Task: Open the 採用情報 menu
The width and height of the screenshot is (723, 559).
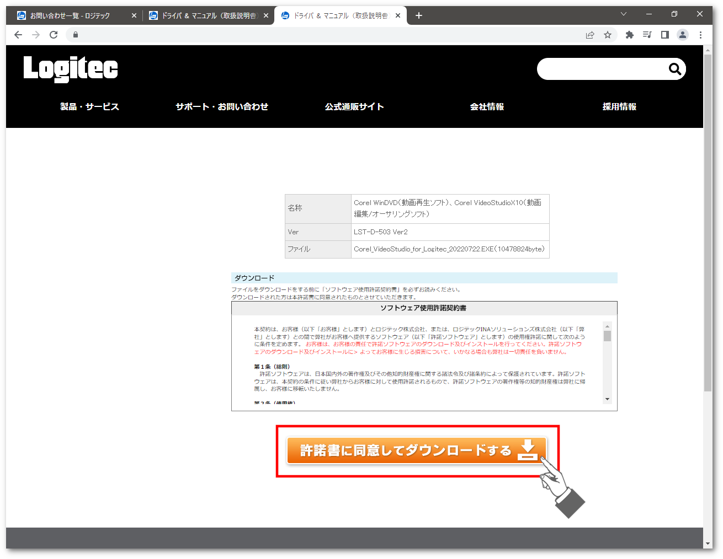Action: click(x=619, y=107)
